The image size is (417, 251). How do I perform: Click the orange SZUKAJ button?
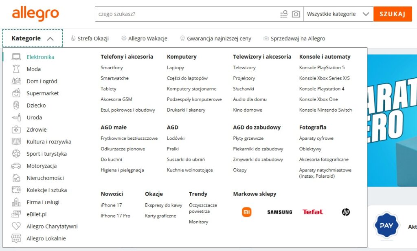click(393, 14)
